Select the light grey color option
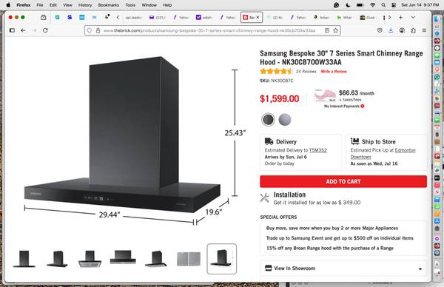Image resolution: width=444 pixels, height=287 pixels. click(285, 119)
